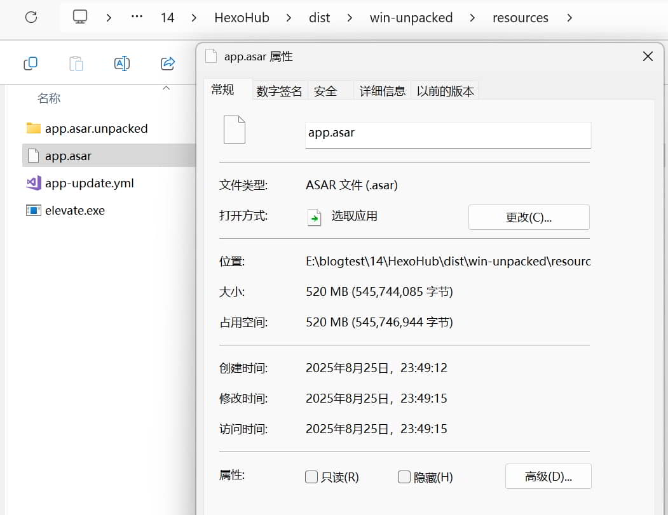The height and width of the screenshot is (515, 668).
Task: Click the Refresh icon in address bar
Action: pos(31,17)
